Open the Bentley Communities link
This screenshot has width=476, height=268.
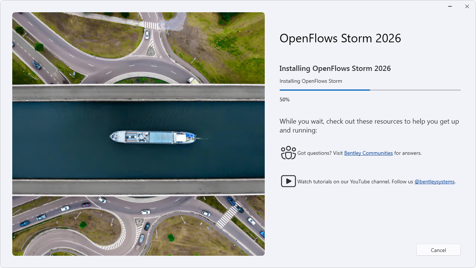pos(368,153)
